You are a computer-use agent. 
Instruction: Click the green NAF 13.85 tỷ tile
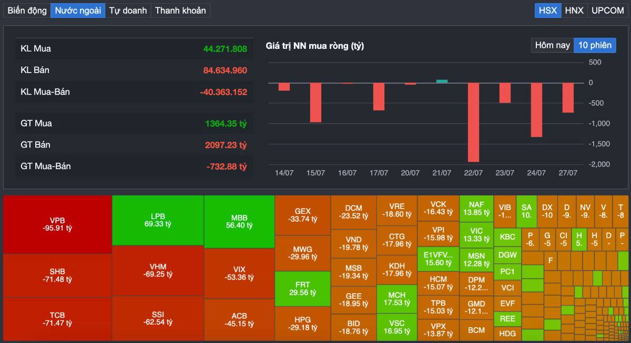tap(476, 209)
